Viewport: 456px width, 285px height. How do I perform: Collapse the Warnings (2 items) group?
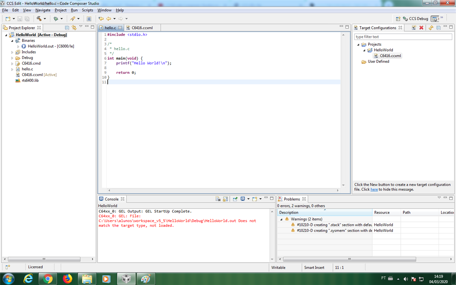(281, 219)
